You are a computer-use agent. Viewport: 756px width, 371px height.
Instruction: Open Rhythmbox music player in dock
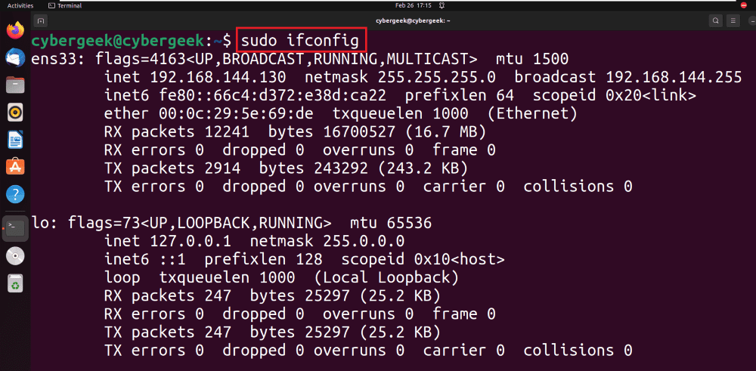click(15, 113)
